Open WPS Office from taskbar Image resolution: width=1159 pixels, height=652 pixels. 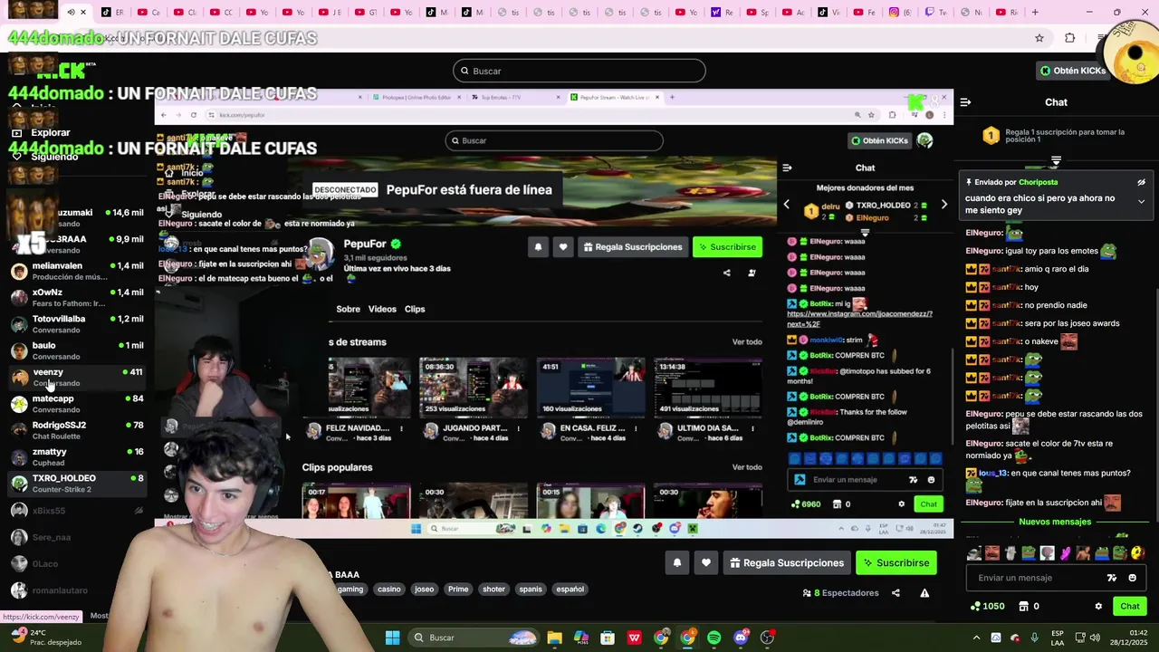634,638
